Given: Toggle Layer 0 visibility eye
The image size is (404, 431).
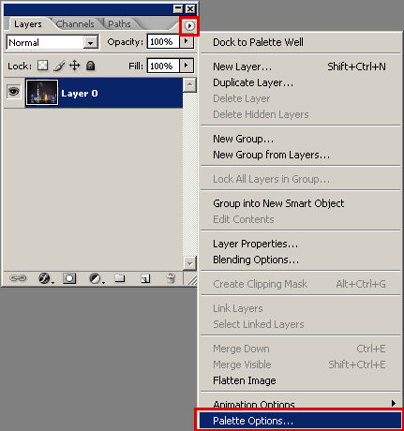Looking at the screenshot, I should coord(13,92).
